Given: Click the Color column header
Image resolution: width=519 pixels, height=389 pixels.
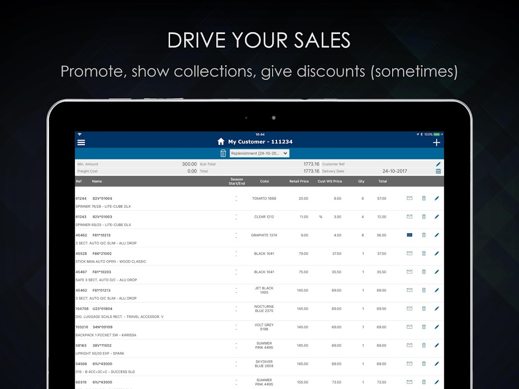Looking at the screenshot, I should tap(264, 181).
